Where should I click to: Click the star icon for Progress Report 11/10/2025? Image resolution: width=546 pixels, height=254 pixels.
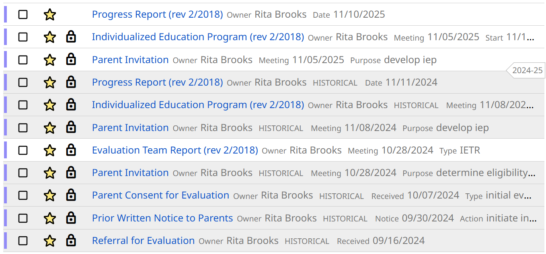[x=49, y=15]
